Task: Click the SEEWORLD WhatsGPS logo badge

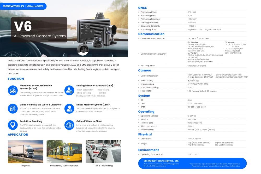Action: pyautogui.click(x=23, y=6)
